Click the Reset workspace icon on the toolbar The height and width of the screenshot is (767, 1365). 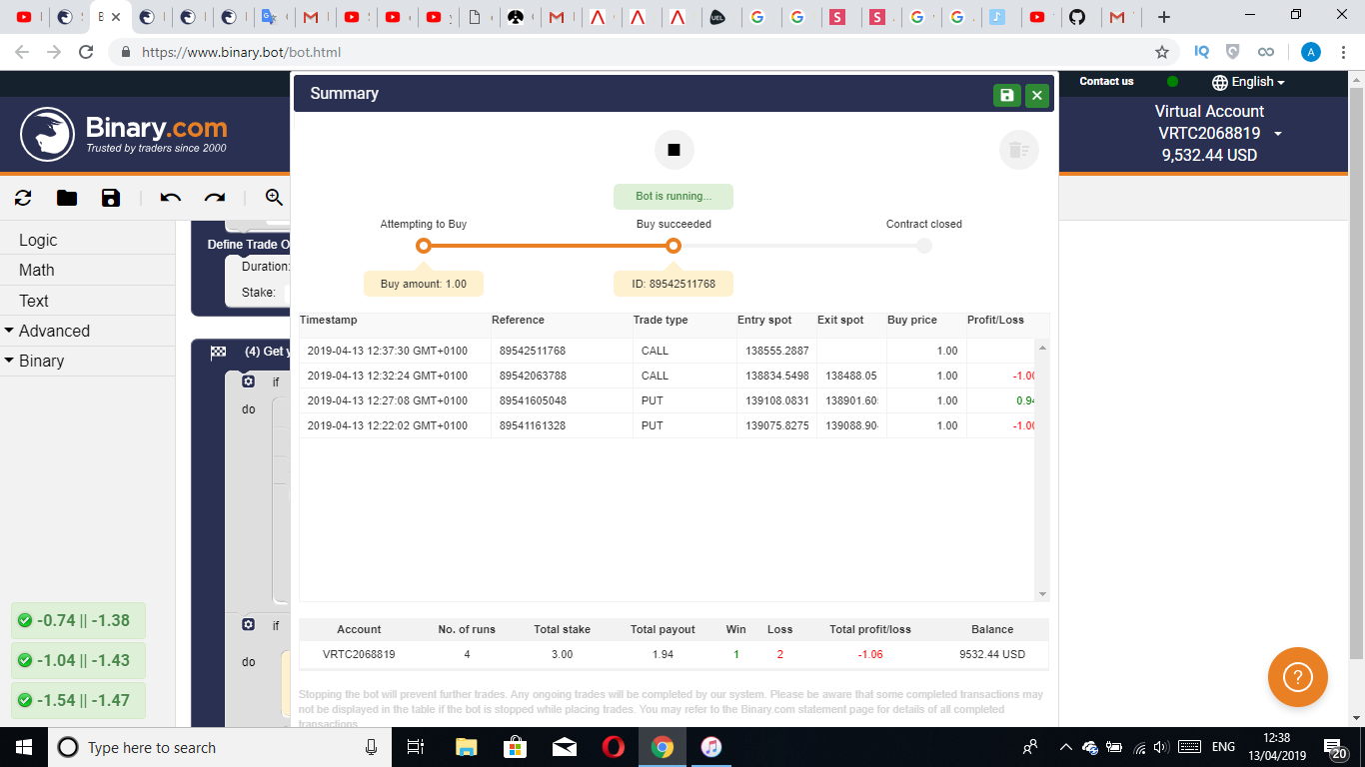pos(22,198)
